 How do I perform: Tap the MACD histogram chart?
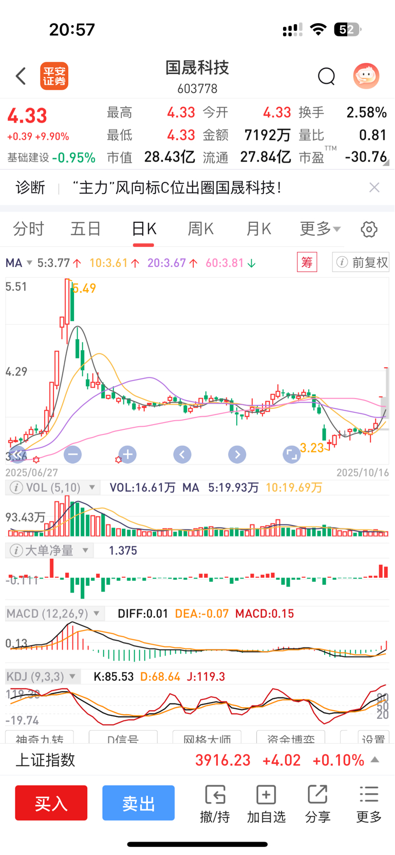pos(197,642)
